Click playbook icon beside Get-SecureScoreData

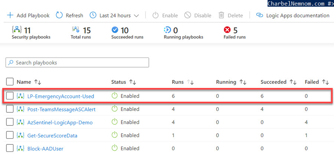[20, 135]
